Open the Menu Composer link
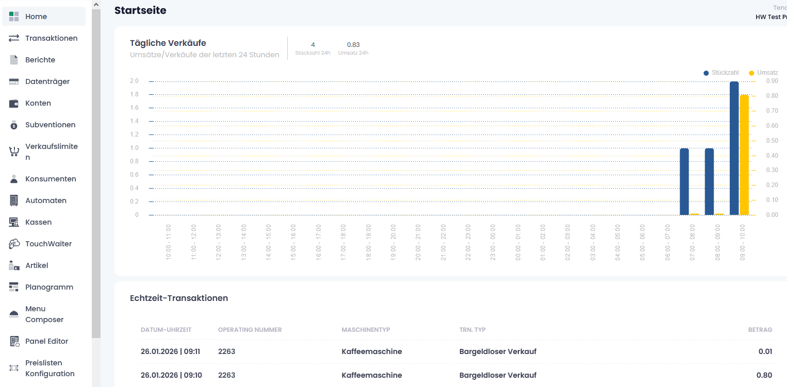Viewport: 787px width, 387px height. click(x=44, y=314)
